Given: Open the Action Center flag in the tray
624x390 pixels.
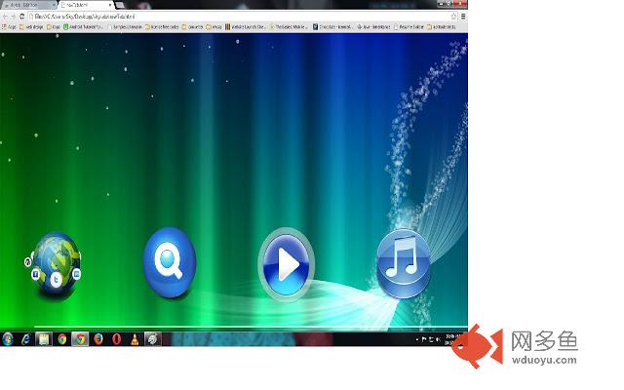Looking at the screenshot, I should 424,339.
